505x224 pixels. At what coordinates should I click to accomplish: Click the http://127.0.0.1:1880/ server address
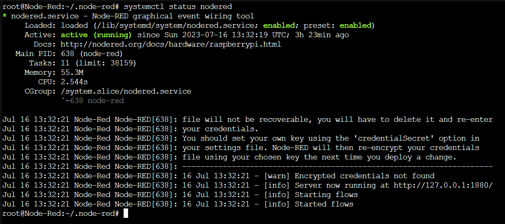tap(443, 185)
